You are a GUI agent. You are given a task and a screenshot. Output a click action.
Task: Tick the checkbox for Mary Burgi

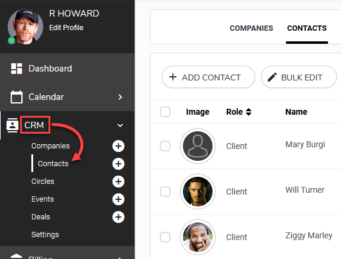point(165,146)
